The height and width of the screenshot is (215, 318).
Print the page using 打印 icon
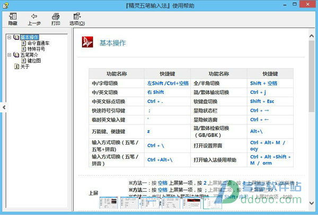click(x=56, y=16)
